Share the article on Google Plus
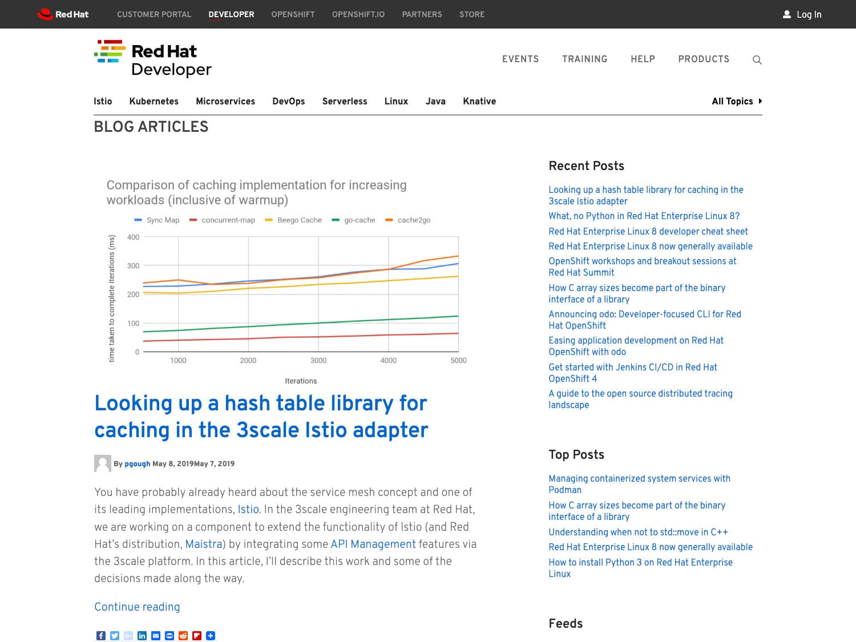 click(x=128, y=636)
